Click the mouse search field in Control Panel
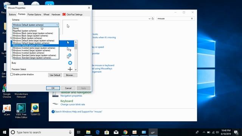This screenshot has height=136, width=242. (174, 19)
